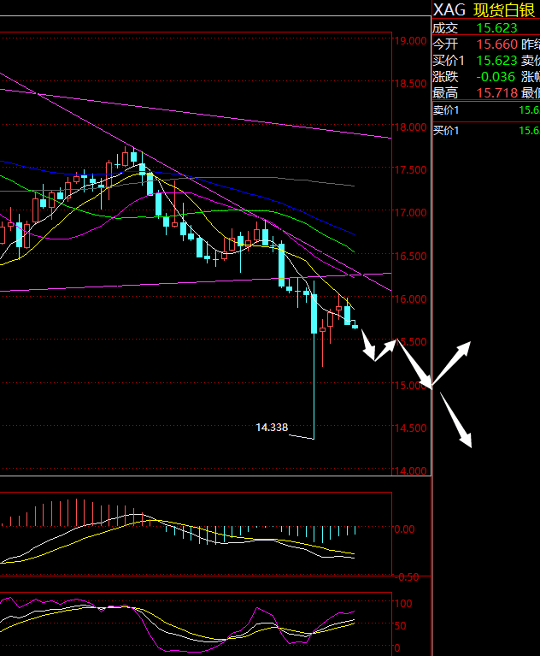Click the 18.000 price axis label
Image resolution: width=540 pixels, height=656 pixels.
pos(410,127)
